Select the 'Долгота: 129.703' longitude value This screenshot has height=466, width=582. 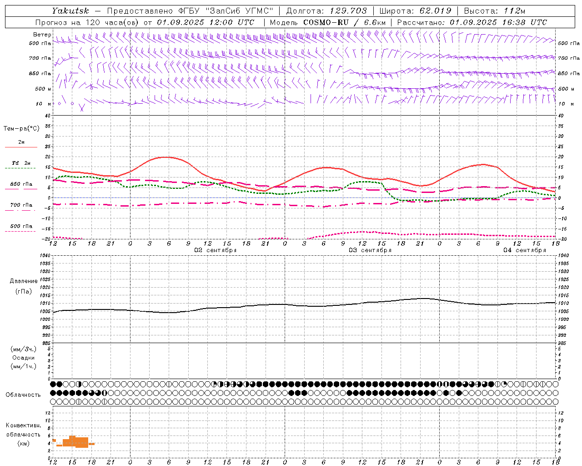click(x=326, y=11)
